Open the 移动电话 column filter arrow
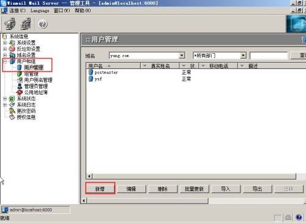 point(203,66)
